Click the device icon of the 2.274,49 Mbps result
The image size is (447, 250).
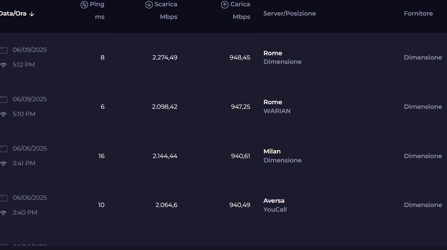[3, 50]
